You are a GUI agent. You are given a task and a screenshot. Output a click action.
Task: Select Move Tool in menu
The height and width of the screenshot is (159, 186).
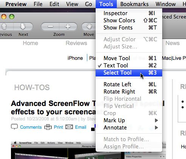tap(129, 58)
